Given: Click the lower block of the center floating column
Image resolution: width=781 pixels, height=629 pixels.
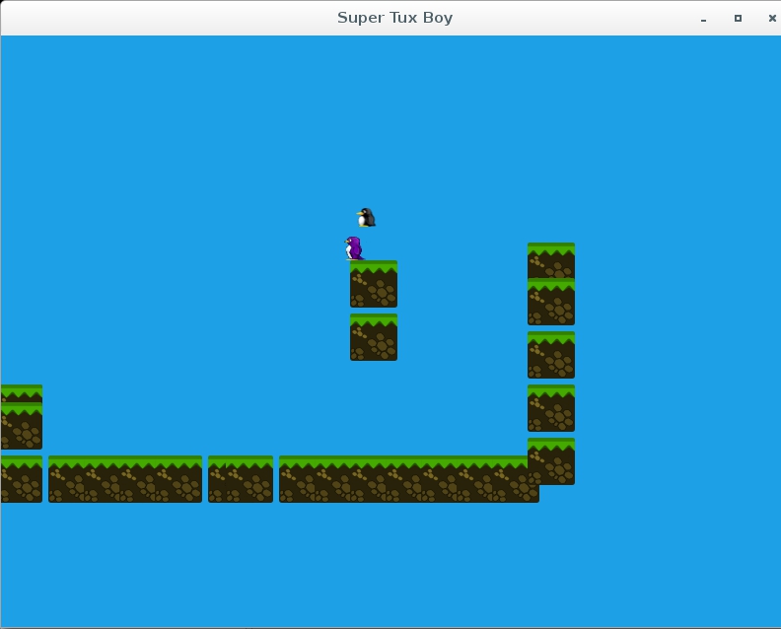Looking at the screenshot, I should coord(374,338).
